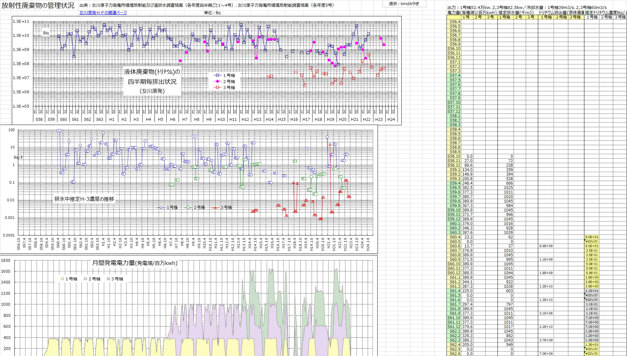This screenshot has height=356, width=627.
Task: Select the 346.3 value in row S60.2
Action: point(467,228)
